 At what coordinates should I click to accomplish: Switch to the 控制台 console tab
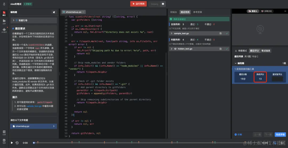tap(173, 12)
